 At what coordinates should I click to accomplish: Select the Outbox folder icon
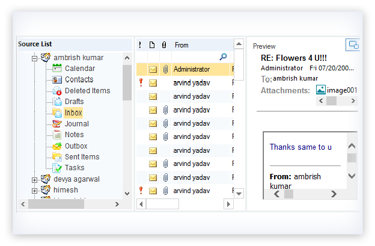(57, 146)
